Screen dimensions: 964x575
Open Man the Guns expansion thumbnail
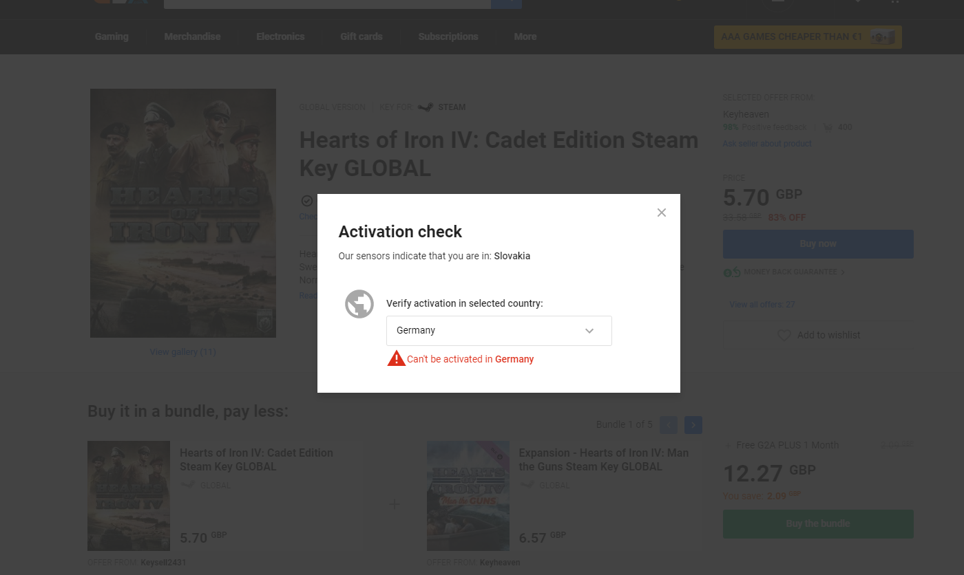(468, 496)
